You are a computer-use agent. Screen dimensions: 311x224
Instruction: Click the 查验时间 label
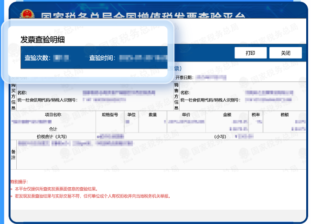tap(102, 58)
